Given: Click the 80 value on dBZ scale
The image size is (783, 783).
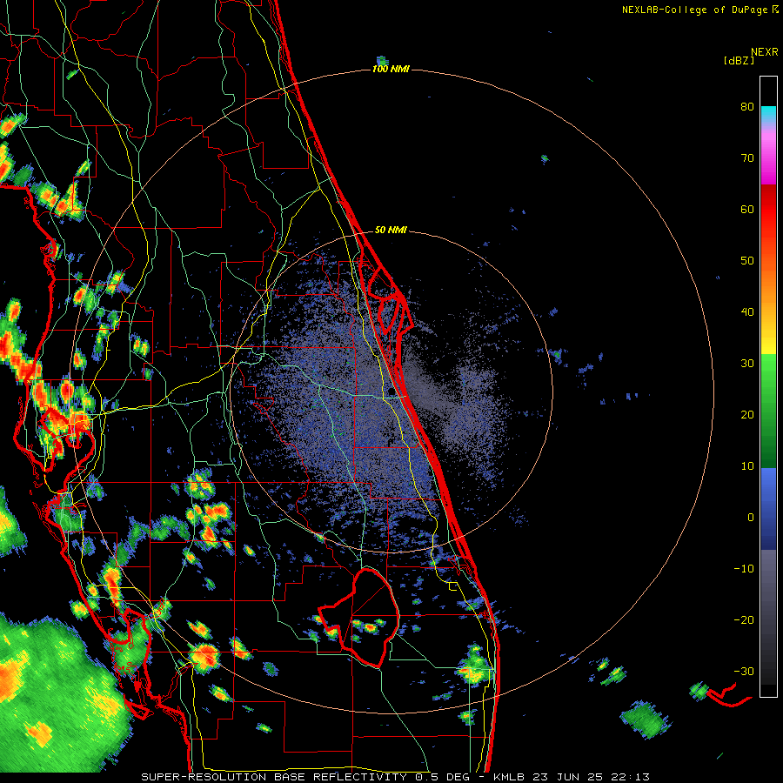Looking at the screenshot, I should pos(747,106).
